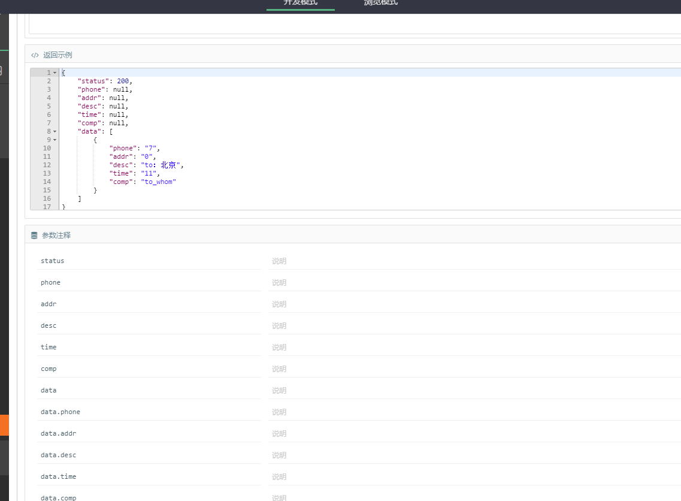This screenshot has height=501, width=681.
Task: Switch to the 浏览模式 tab
Action: 381,4
